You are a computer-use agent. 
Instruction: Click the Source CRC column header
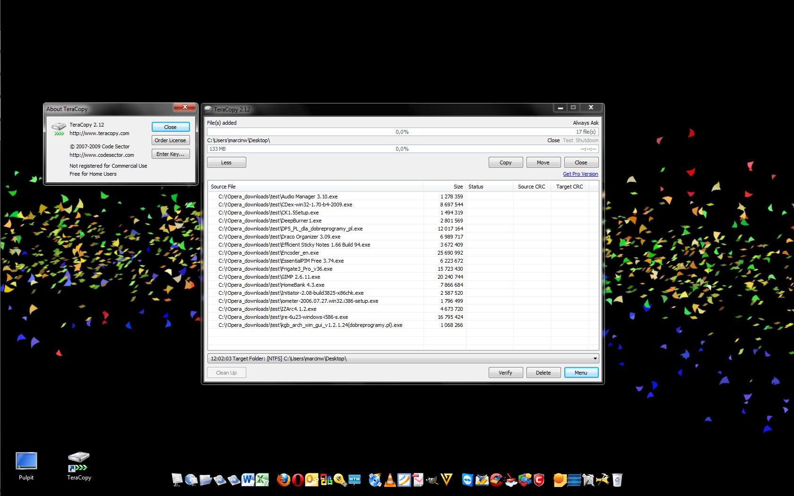[532, 187]
